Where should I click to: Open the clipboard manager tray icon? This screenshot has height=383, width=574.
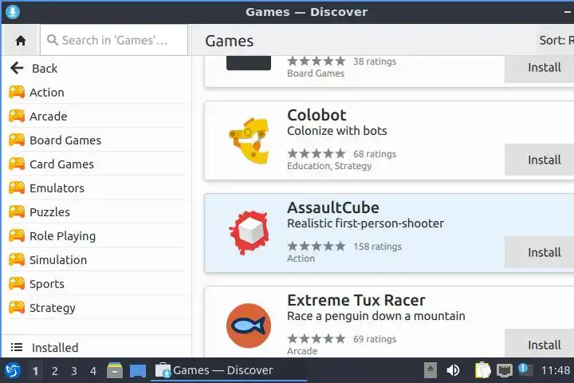point(482,370)
